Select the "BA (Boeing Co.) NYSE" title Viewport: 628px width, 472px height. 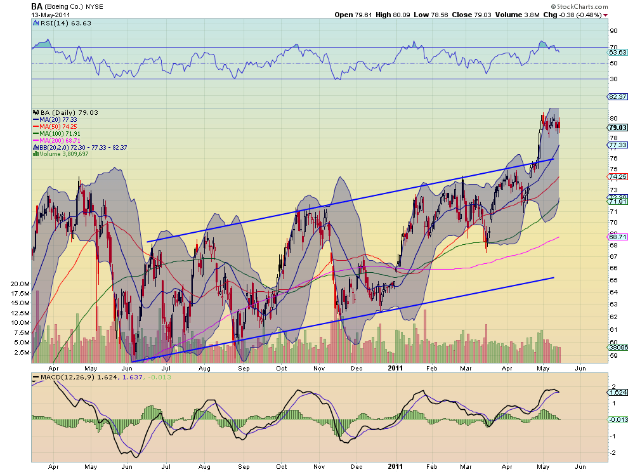(67, 6)
